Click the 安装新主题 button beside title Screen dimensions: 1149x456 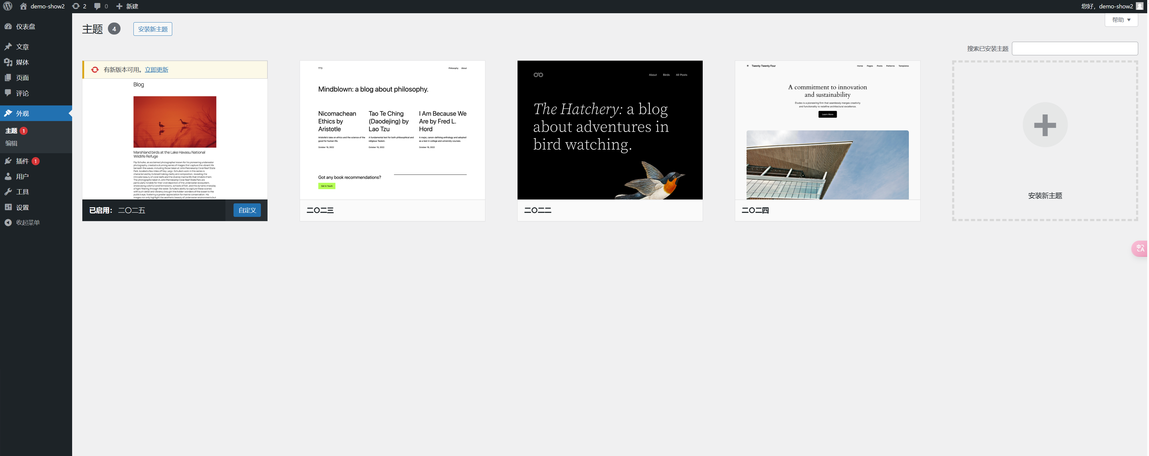click(x=153, y=29)
